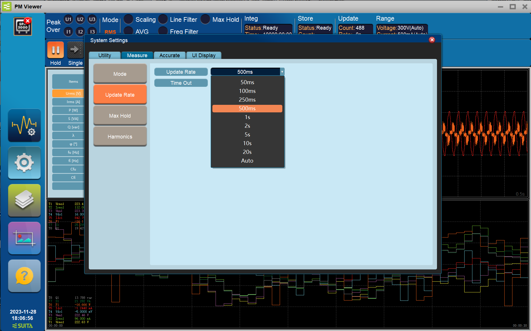Click the stacked layers sidebar icon

24,200
